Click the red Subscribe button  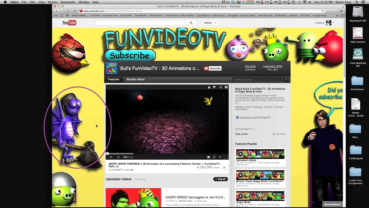[x=212, y=68]
